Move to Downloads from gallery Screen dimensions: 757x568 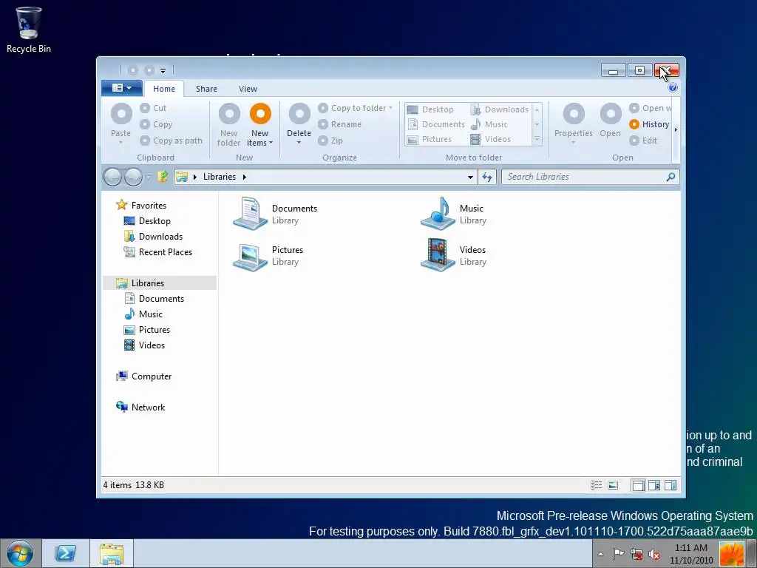point(500,109)
